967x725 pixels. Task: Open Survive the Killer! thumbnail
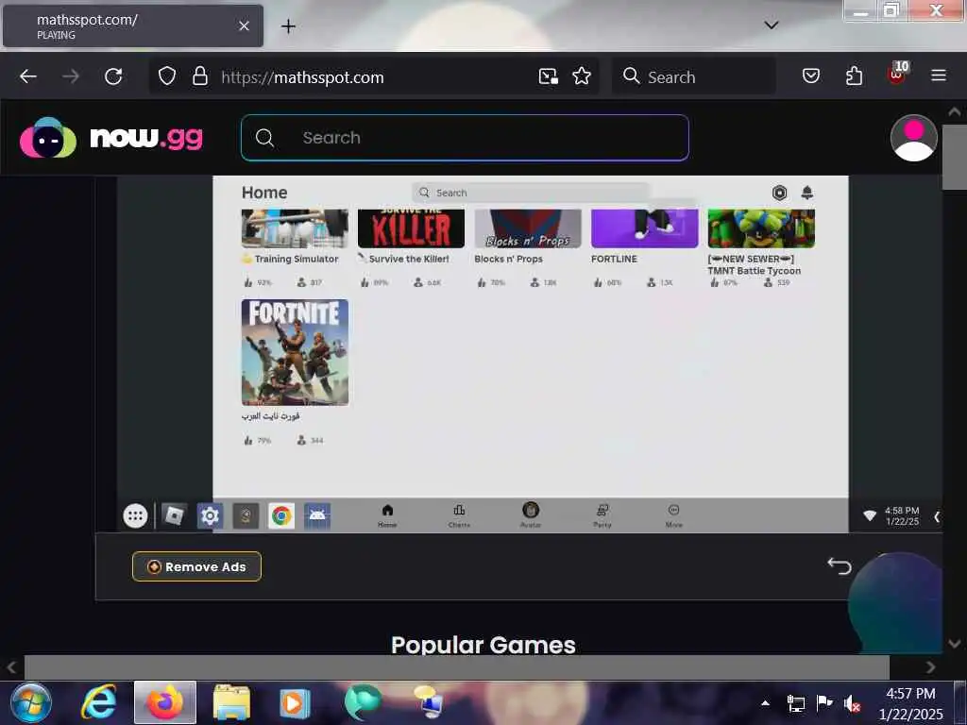[x=411, y=228]
